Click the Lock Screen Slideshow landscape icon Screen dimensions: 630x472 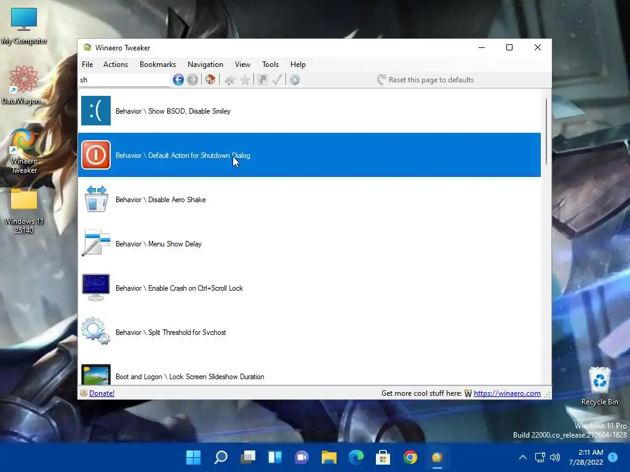(96, 375)
